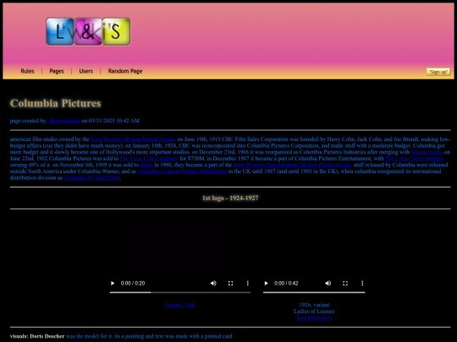
Task: Follow the Coca-Cola Company link after 'sold to'
Action: click(x=149, y=159)
